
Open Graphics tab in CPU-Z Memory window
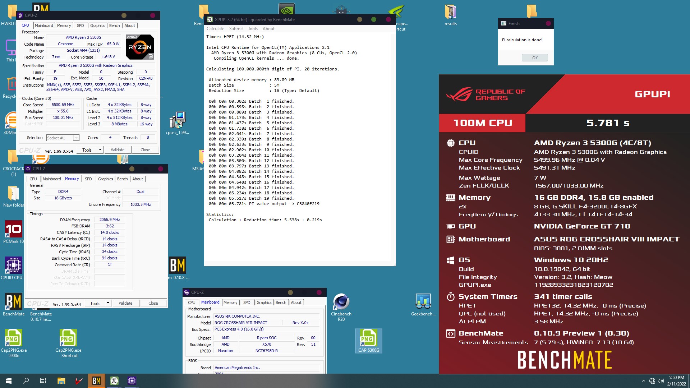coord(106,179)
